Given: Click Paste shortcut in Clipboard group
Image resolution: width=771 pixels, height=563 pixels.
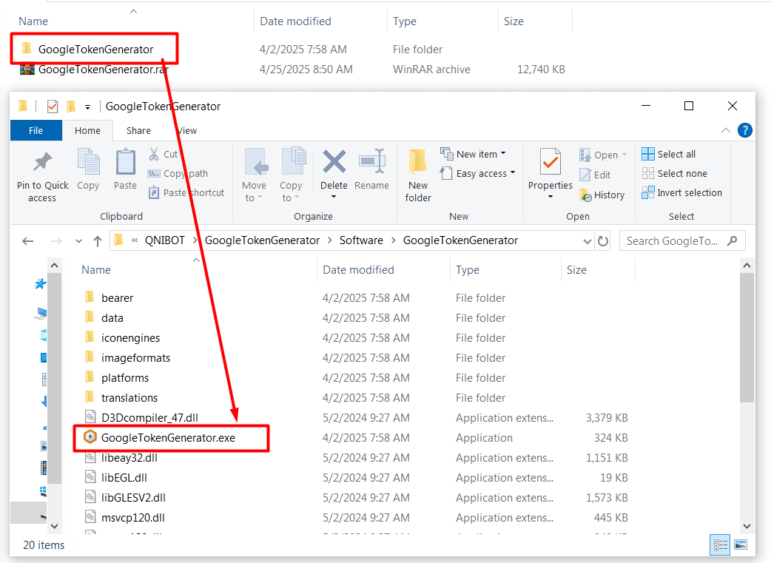Looking at the screenshot, I should pos(186,193).
